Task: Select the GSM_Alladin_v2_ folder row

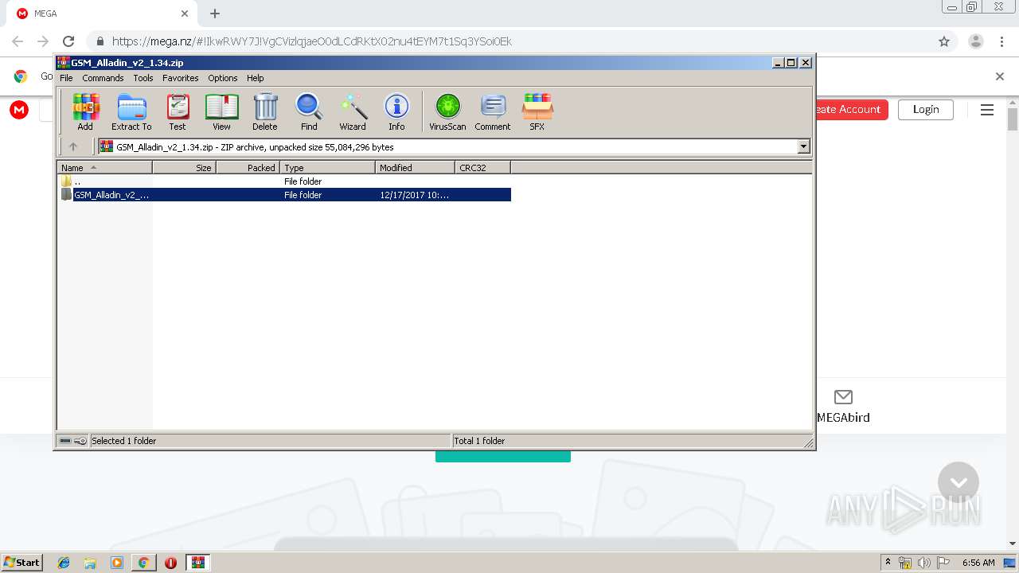Action: 284,195
